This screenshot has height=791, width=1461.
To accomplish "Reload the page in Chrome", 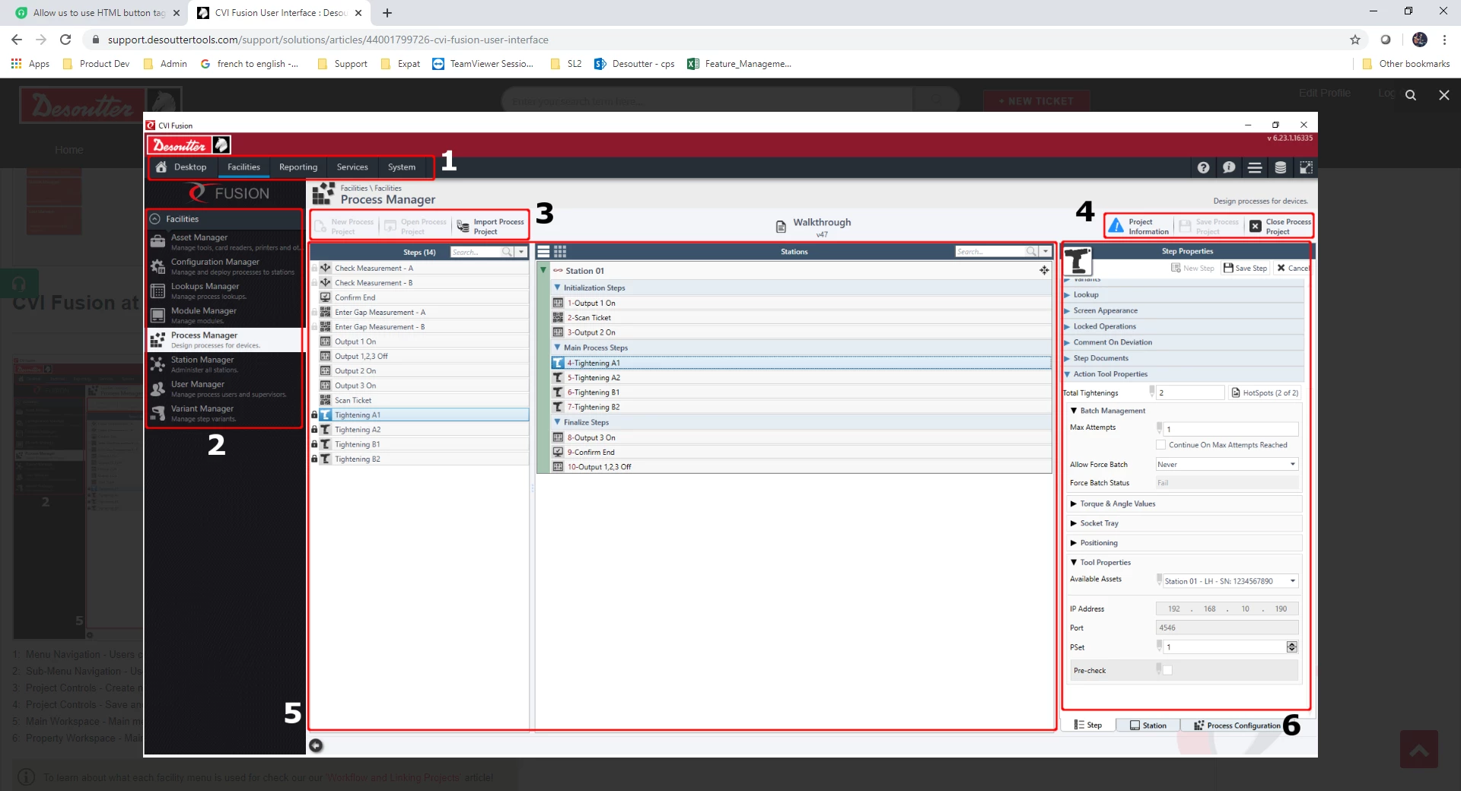I will tap(65, 40).
